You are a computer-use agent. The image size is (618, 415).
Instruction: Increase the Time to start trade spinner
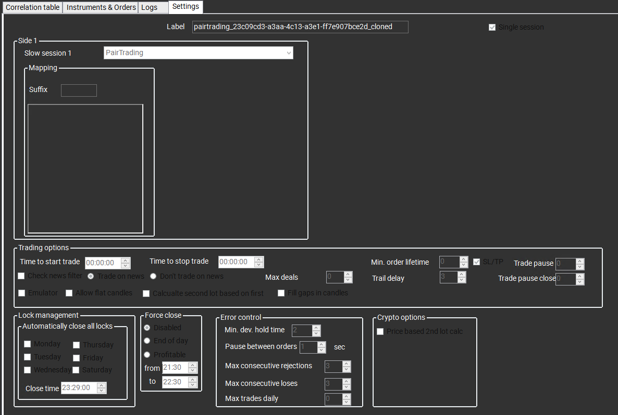tap(126, 260)
